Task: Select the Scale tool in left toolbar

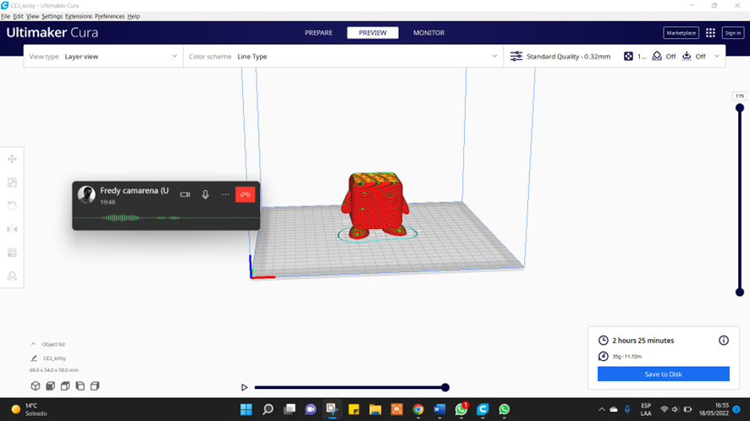Action: click(12, 183)
